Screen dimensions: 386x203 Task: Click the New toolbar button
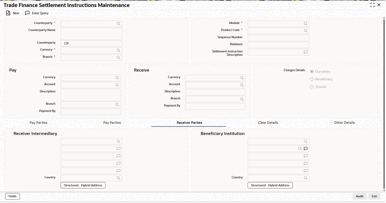(13, 13)
